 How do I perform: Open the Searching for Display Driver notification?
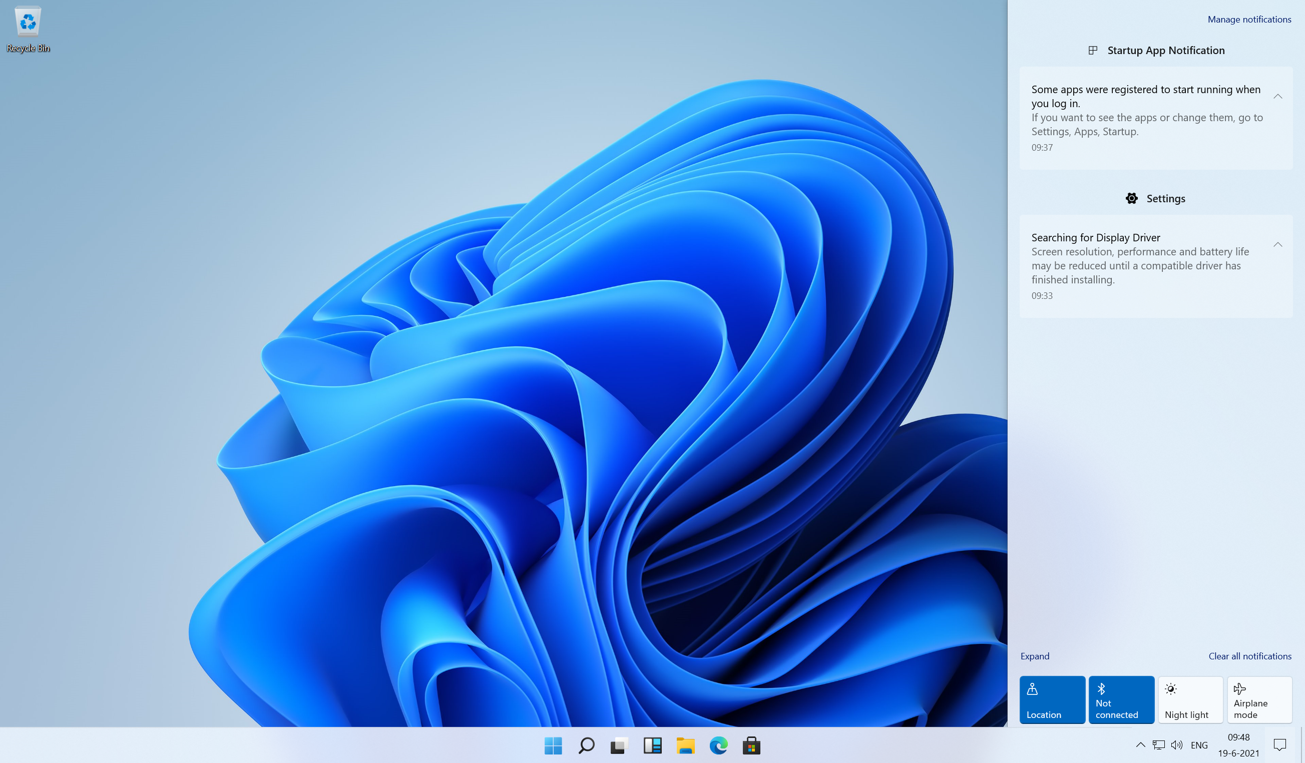point(1156,266)
